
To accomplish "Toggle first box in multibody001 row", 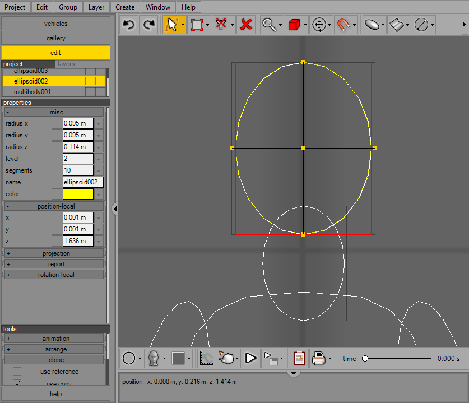I will (x=90, y=92).
